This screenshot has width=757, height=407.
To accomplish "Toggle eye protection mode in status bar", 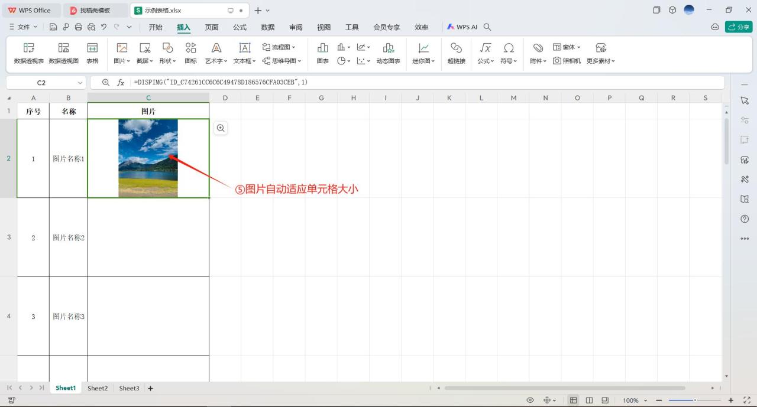I will 530,400.
